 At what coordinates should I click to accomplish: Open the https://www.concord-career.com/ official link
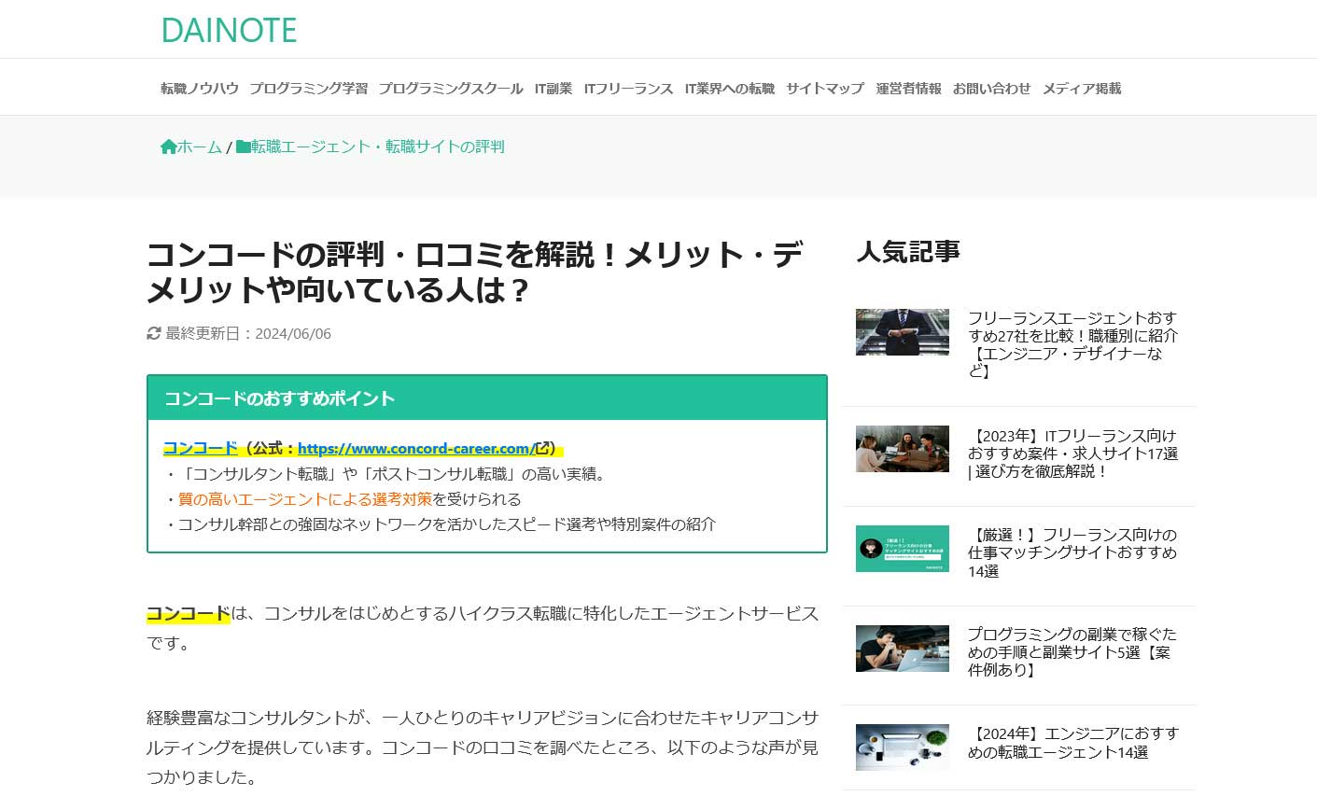tap(414, 448)
